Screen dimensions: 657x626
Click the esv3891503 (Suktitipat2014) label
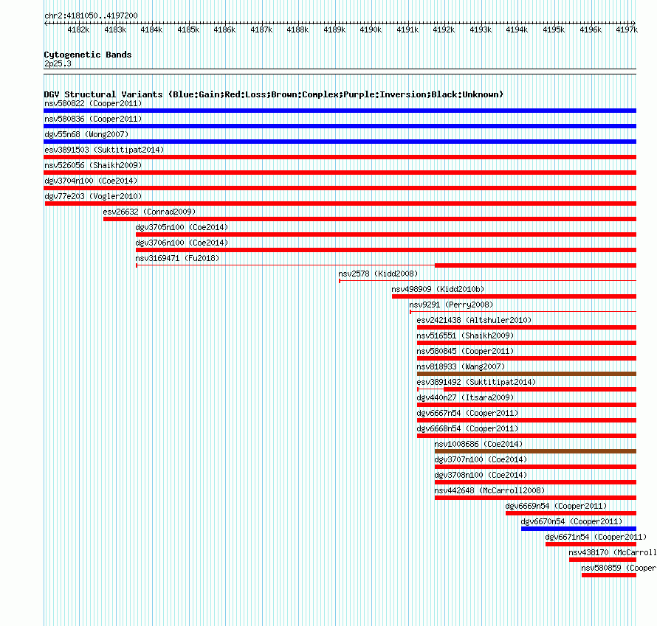click(104, 150)
